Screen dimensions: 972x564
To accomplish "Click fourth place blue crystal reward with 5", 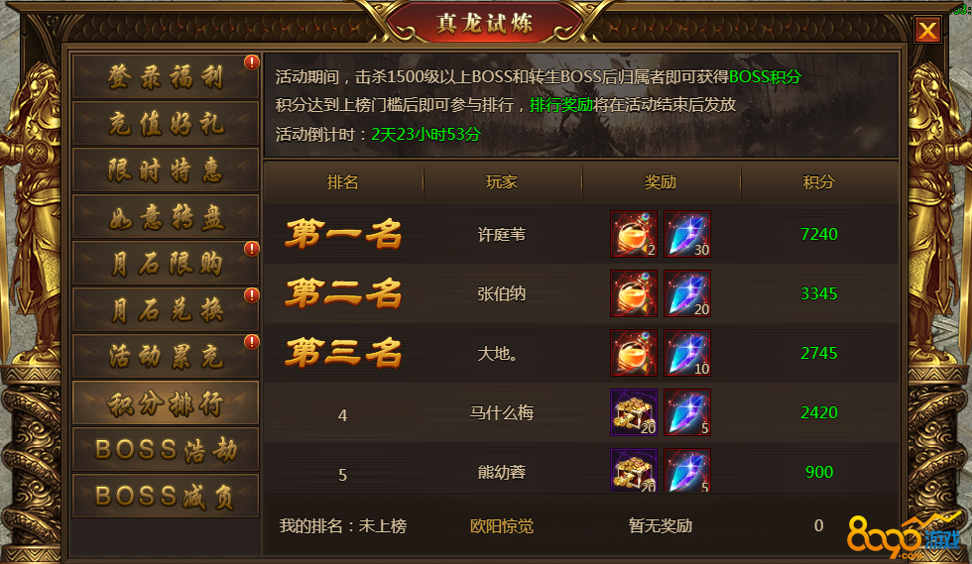I will pos(687,412).
